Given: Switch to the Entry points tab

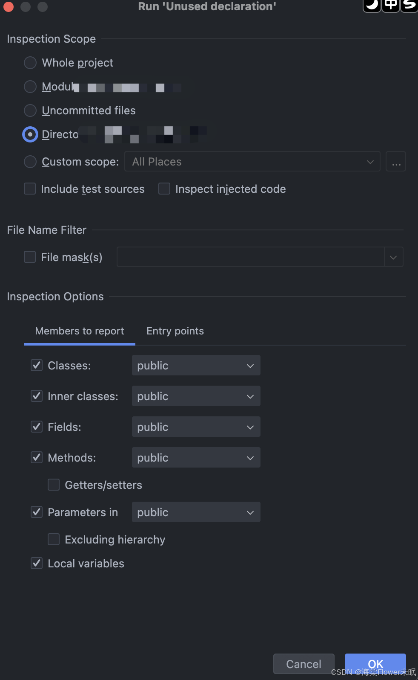Looking at the screenshot, I should click(175, 331).
